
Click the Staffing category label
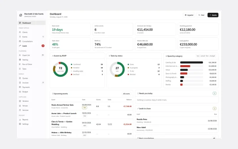click(x=168, y=81)
